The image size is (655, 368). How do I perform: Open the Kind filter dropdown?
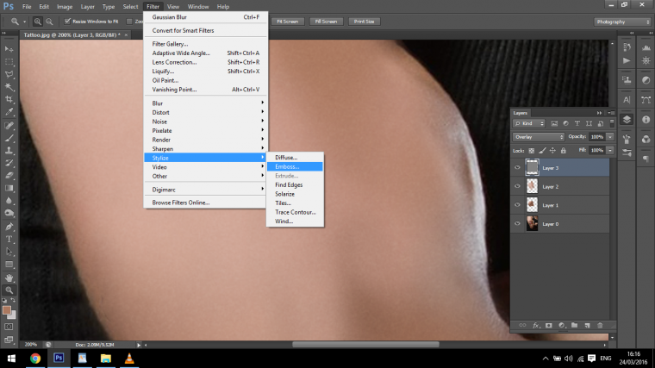[x=529, y=123]
